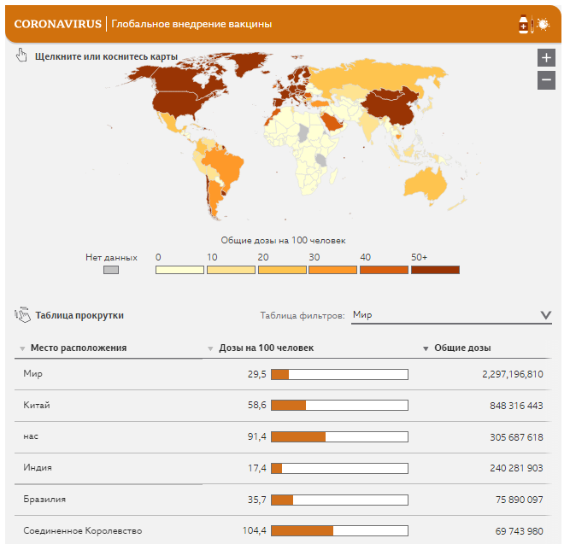
Task: Sort by Общие дозы column arrow
Action: point(426,348)
